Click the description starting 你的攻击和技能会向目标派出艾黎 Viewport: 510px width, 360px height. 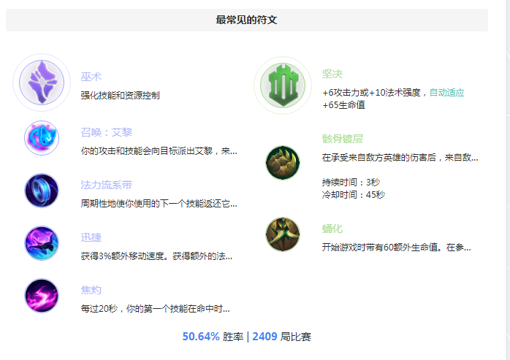coord(159,151)
